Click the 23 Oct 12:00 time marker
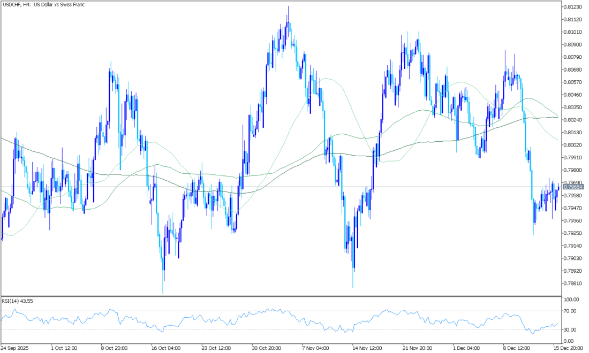589x353 pixels. point(215,347)
